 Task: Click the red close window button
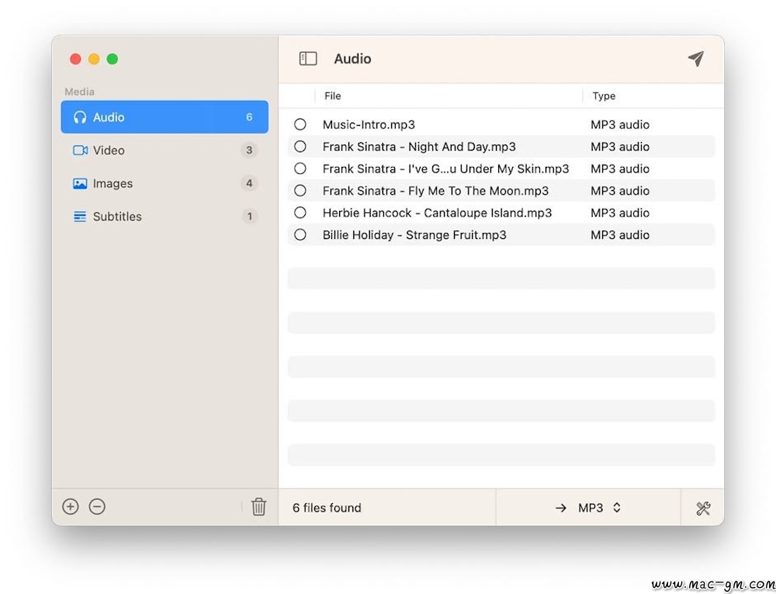[76, 59]
